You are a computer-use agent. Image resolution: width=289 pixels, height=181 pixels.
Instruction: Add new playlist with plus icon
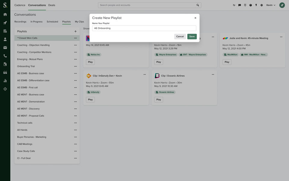click(x=75, y=31)
